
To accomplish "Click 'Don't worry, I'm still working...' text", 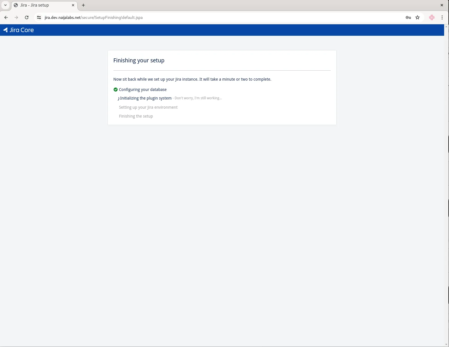I will (198, 98).
